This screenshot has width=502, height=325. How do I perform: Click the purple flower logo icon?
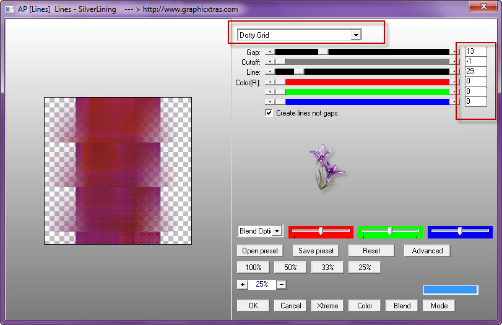click(326, 167)
